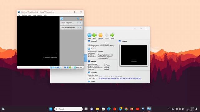Click the System section chip icon
The width and height of the screenshot is (200, 112).
click(x=89, y=49)
